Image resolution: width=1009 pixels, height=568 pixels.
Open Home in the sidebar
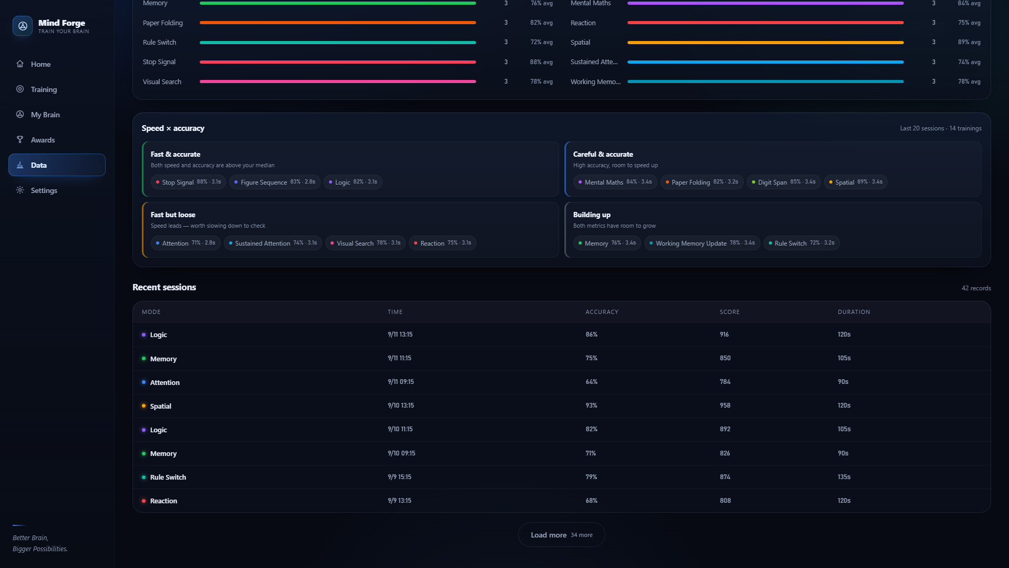tap(57, 64)
